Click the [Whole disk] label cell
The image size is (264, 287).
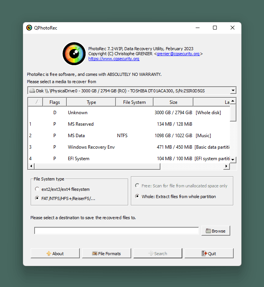coord(208,113)
